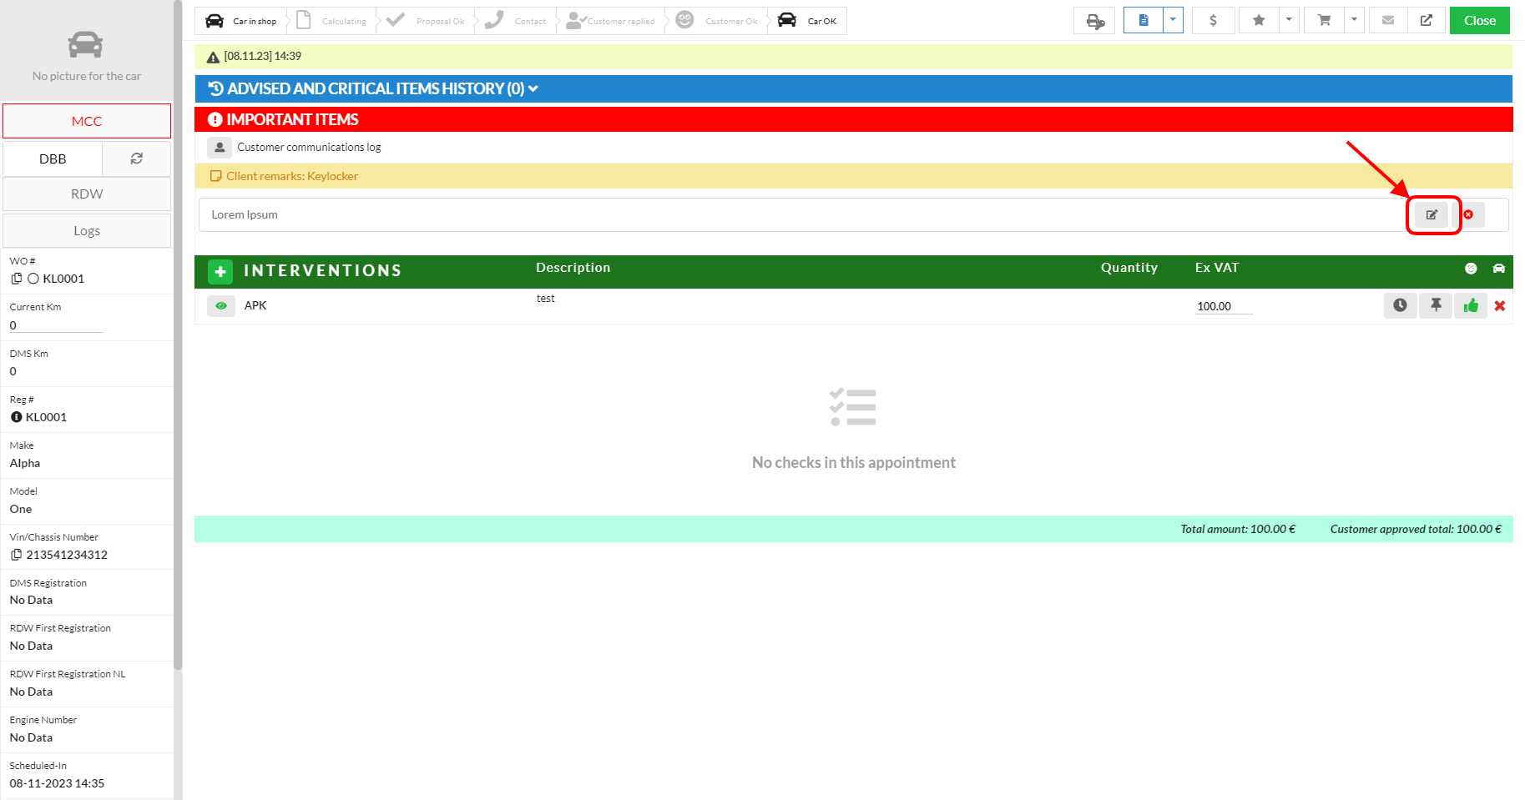This screenshot has height=800, width=1525.
Task: Click the dollar sign toolbar button
Action: [1213, 21]
